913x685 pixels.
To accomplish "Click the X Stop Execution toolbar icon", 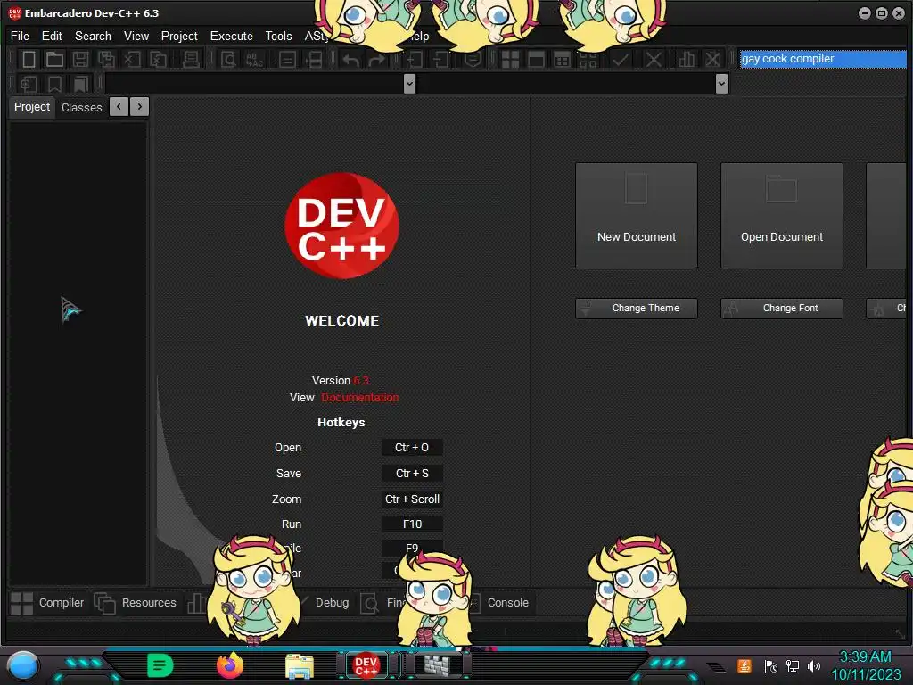I will pyautogui.click(x=654, y=60).
